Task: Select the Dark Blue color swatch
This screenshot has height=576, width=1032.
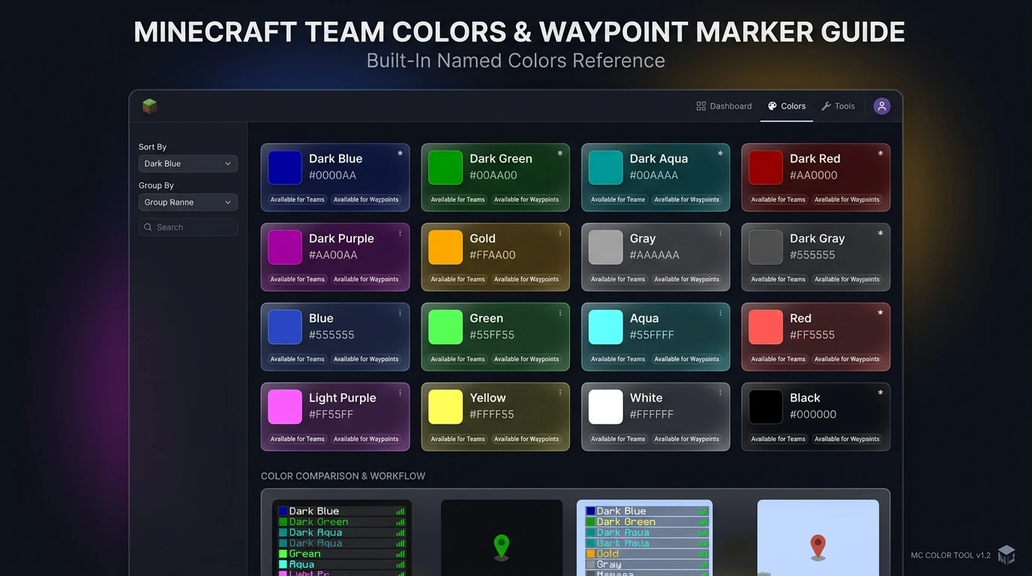Action: [x=285, y=167]
